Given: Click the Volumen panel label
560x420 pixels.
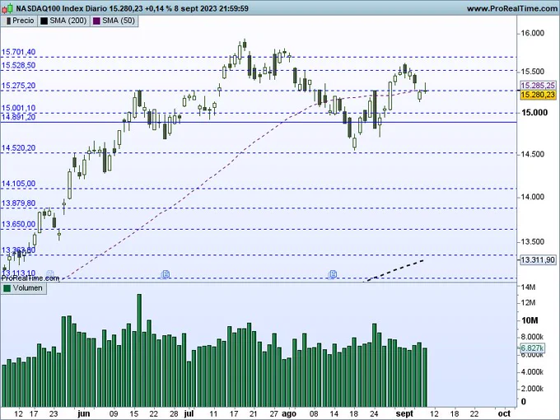Looking at the screenshot, I should pyautogui.click(x=24, y=288).
